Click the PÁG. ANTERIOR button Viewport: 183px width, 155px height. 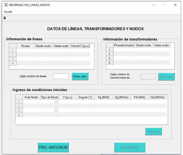[x=53, y=147]
